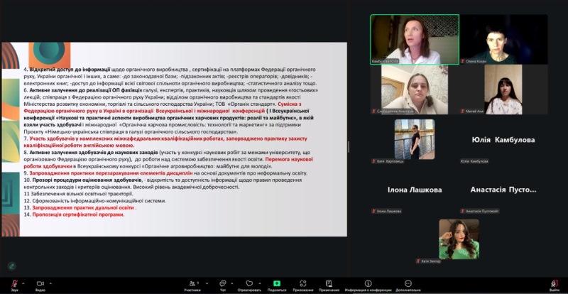Click text 'Прозорі процедури оцінювання здобувачів'
The width and height of the screenshot is (568, 294).
tap(87, 180)
